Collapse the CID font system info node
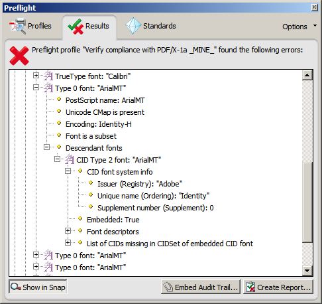The width and height of the screenshot is (322, 304). (68, 171)
